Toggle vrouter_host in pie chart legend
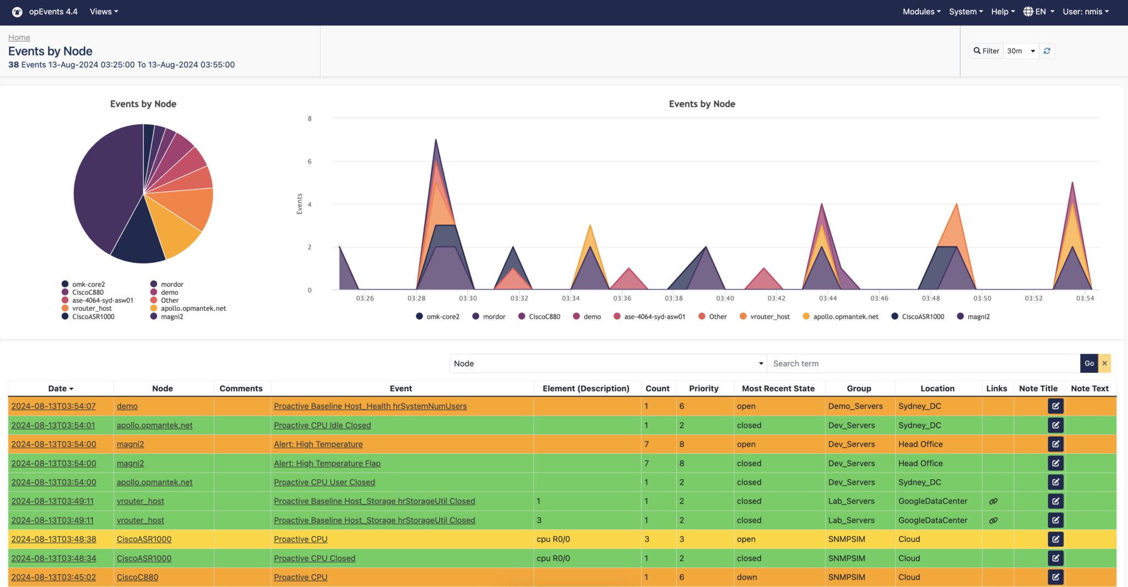The width and height of the screenshot is (1128, 587). [87, 308]
